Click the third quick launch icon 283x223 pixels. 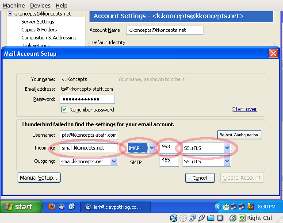tap(72, 206)
